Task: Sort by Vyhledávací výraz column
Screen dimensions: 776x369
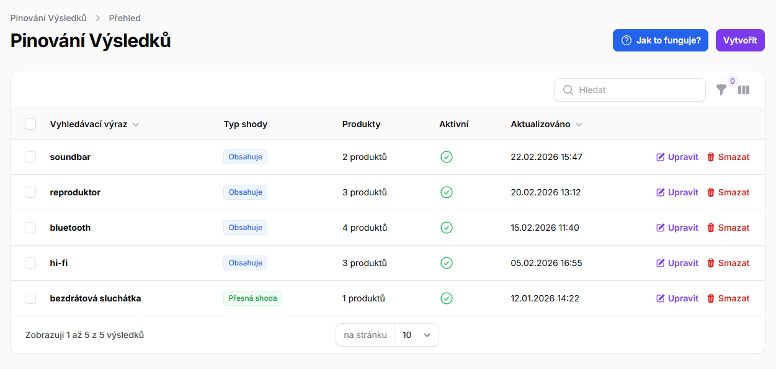Action: tap(94, 124)
